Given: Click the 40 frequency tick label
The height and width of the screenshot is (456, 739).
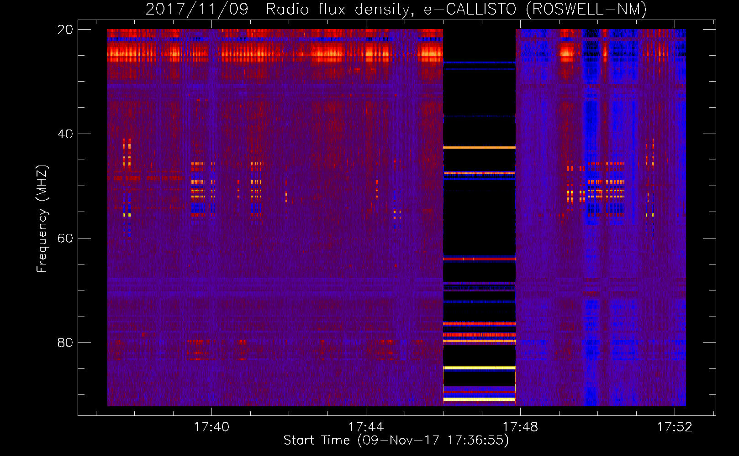Looking at the screenshot, I should pyautogui.click(x=65, y=134).
